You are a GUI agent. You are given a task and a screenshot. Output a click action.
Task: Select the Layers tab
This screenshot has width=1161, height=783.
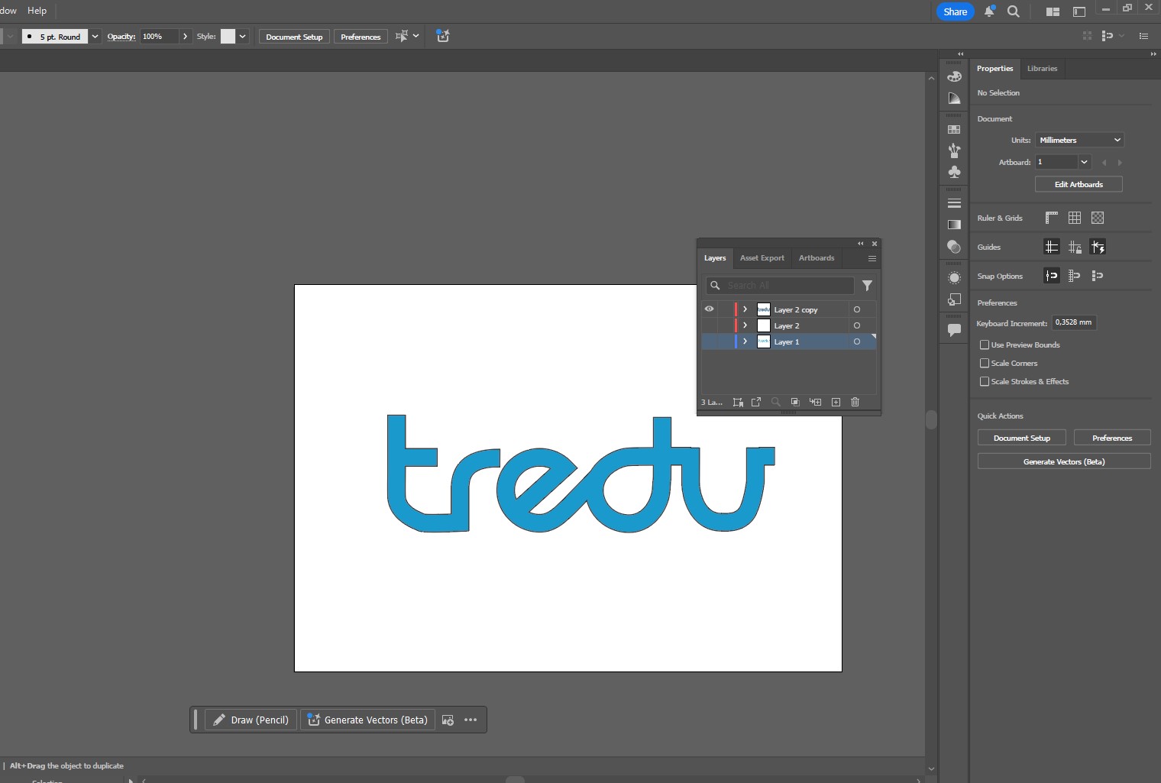(715, 258)
